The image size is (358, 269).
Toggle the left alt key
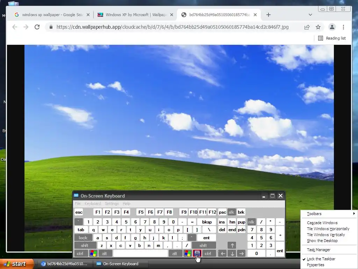point(105,254)
